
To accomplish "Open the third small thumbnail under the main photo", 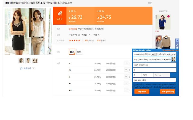I will coord(35,61).
